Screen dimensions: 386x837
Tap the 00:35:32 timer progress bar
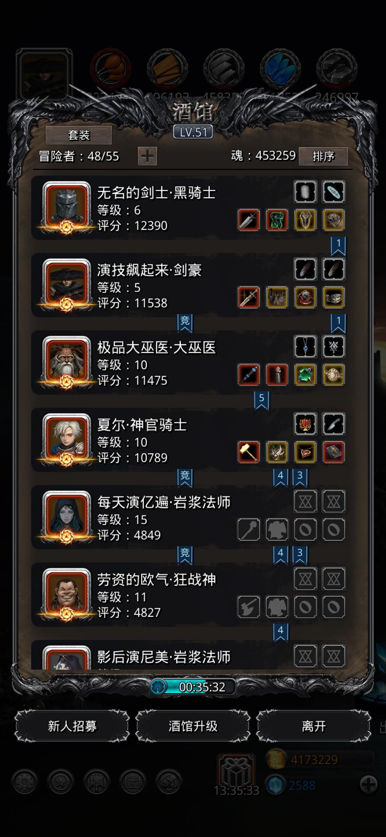[193, 687]
